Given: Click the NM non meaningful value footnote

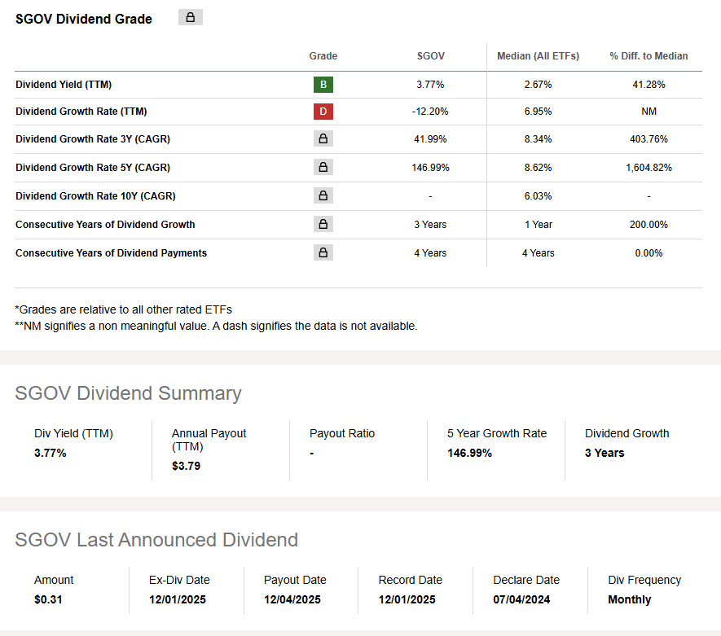Looking at the screenshot, I should tap(216, 326).
